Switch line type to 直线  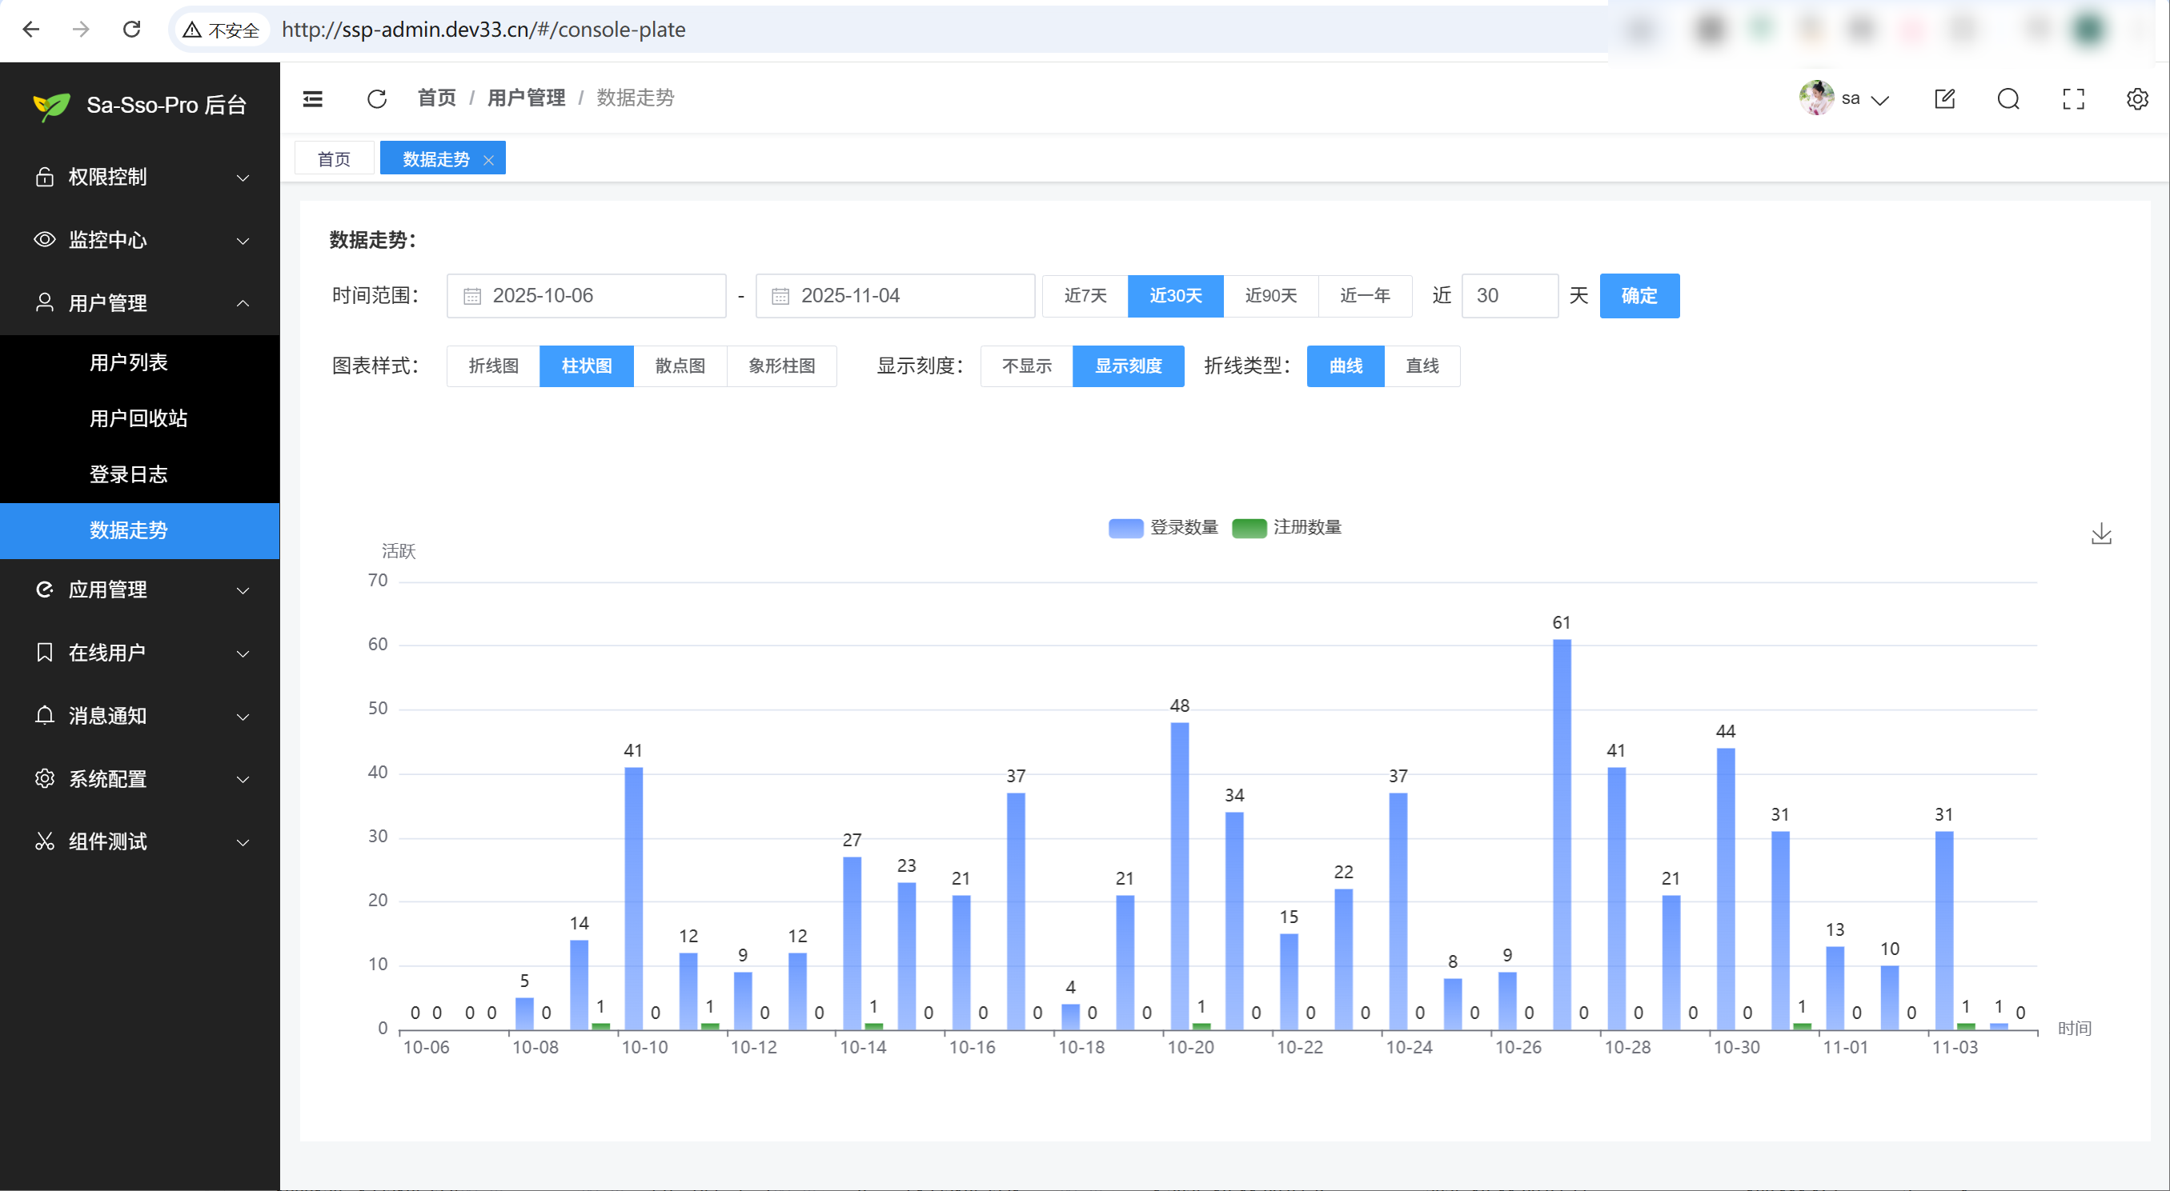point(1422,366)
